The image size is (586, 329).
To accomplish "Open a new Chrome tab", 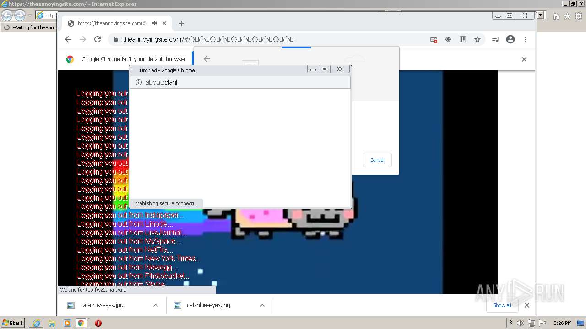I will tap(182, 23).
